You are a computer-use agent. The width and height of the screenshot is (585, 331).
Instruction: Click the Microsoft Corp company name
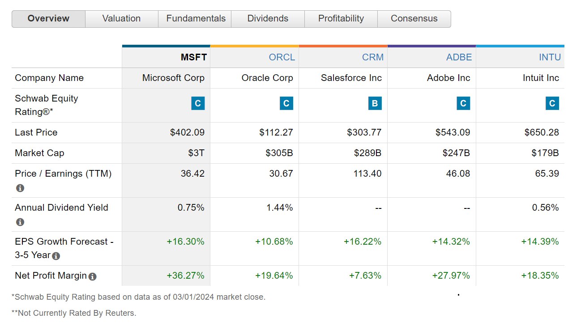pyautogui.click(x=173, y=78)
